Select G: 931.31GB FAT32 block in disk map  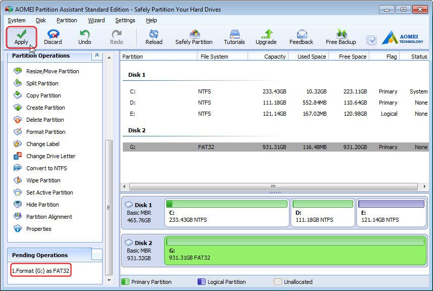coord(296,251)
